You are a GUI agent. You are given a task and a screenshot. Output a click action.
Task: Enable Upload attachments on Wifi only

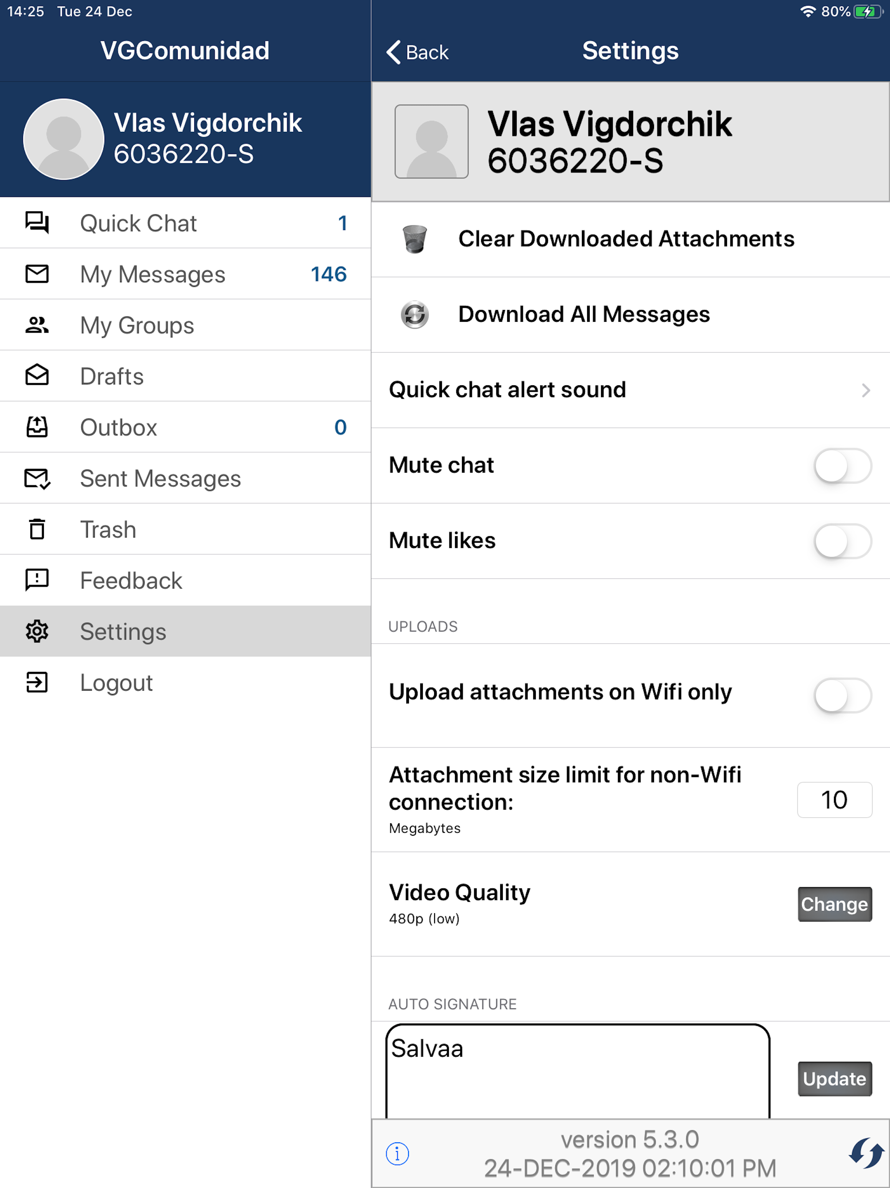pos(843,695)
